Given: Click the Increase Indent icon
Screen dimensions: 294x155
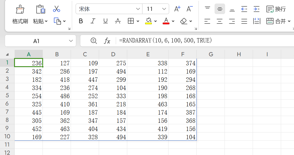Looking at the screenshot, I should (x=256, y=9).
